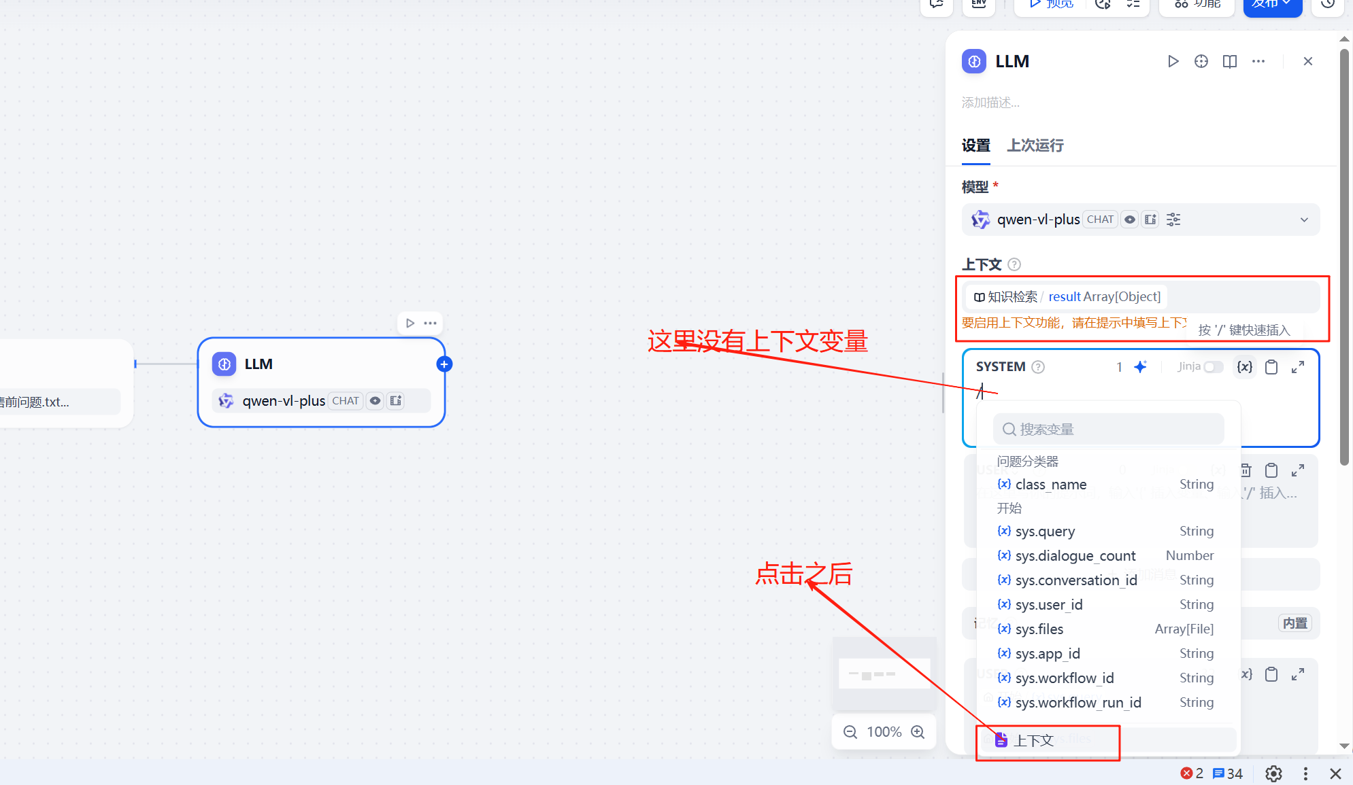Image resolution: width=1353 pixels, height=785 pixels.
Task: Zoom in canvas with plus magnifier
Action: [x=918, y=732]
